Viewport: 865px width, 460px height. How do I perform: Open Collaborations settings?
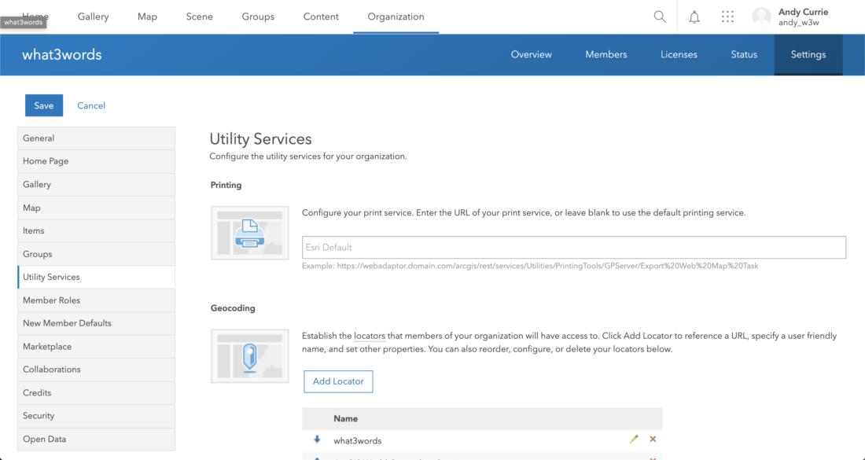[97, 370]
